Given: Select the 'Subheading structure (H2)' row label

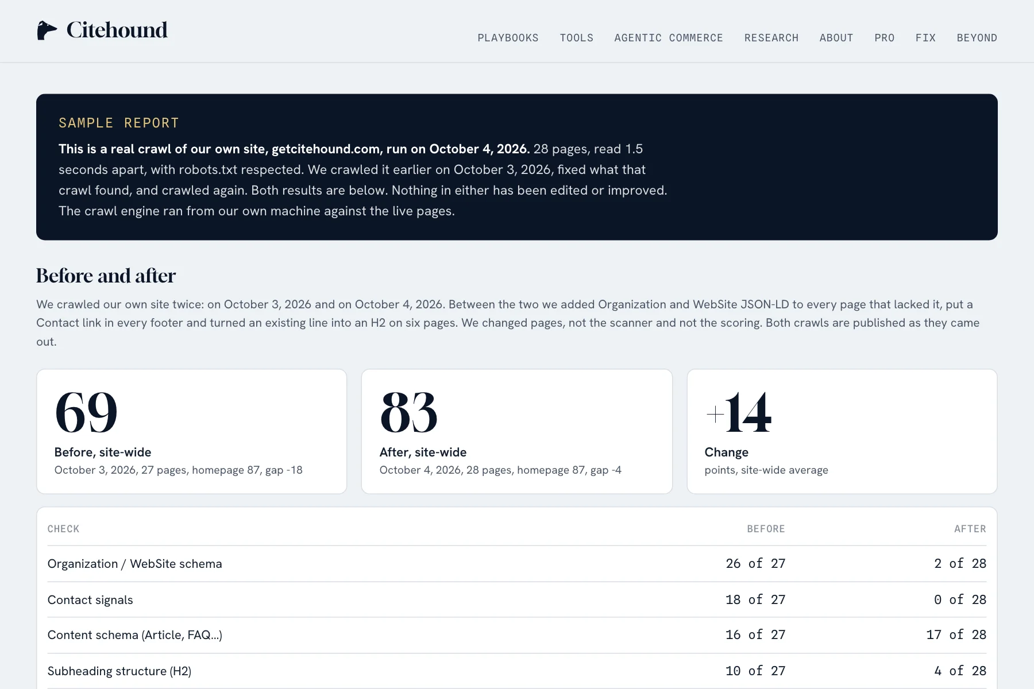Looking at the screenshot, I should coord(119,671).
